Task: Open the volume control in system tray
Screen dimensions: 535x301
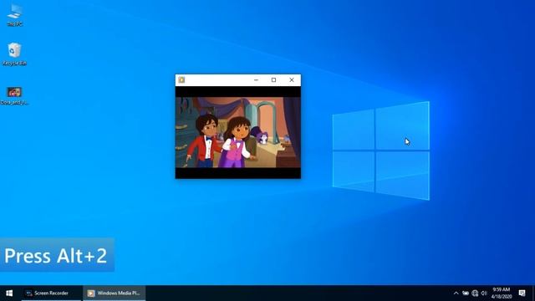Action: click(484, 293)
